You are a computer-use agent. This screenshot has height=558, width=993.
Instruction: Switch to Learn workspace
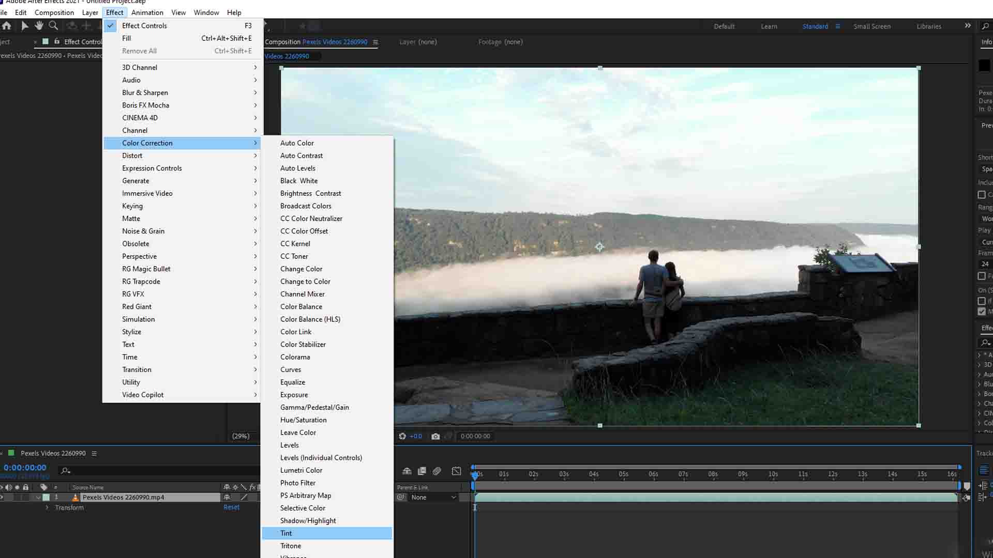(x=769, y=26)
